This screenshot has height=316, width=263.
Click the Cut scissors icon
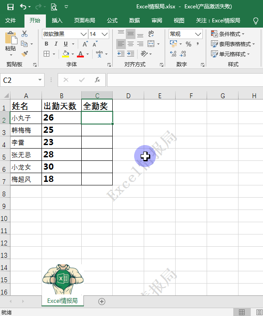point(24,34)
